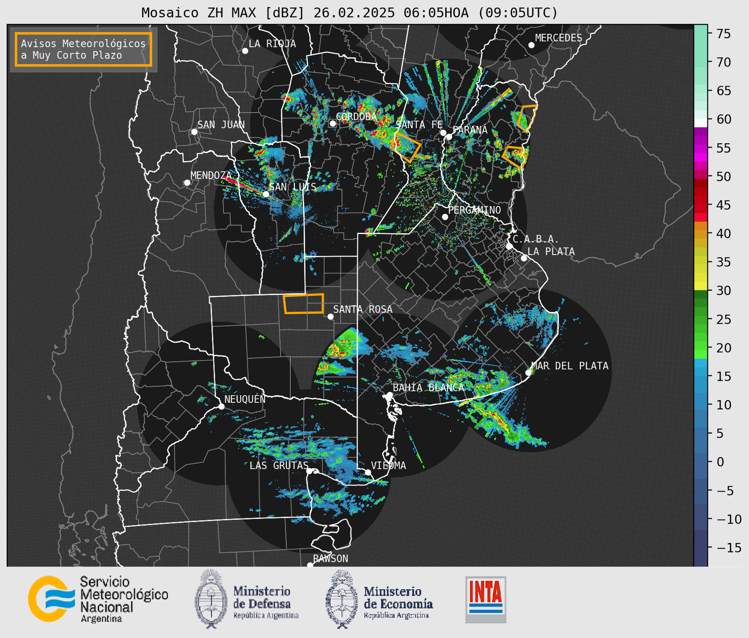Click the 40 dBZ scale label
The width and height of the screenshot is (749, 638).
click(723, 234)
